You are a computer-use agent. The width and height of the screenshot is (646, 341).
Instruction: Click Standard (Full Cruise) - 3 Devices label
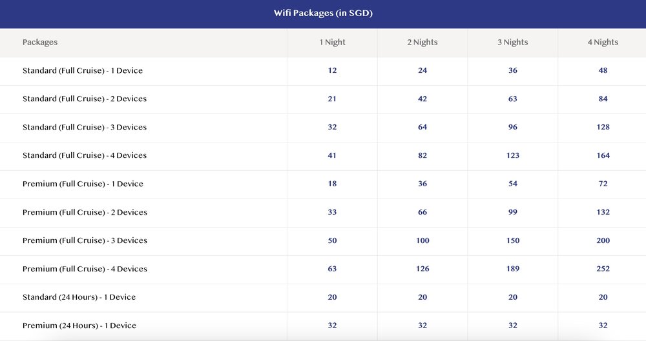85,128
